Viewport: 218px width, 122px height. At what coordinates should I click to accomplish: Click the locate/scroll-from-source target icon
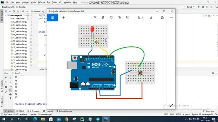point(14,12)
